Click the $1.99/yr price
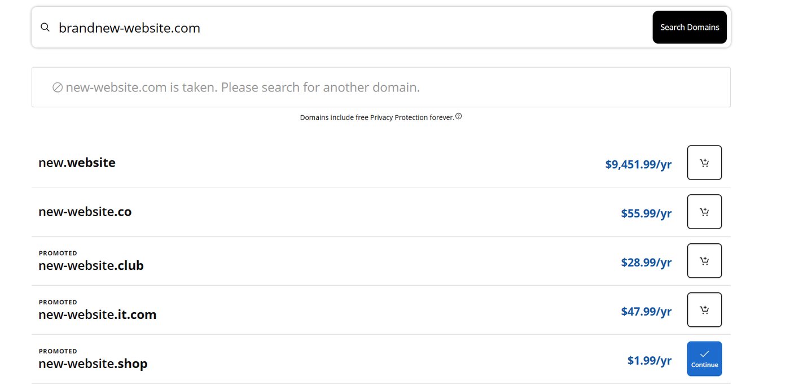790x385 pixels. 649,360
